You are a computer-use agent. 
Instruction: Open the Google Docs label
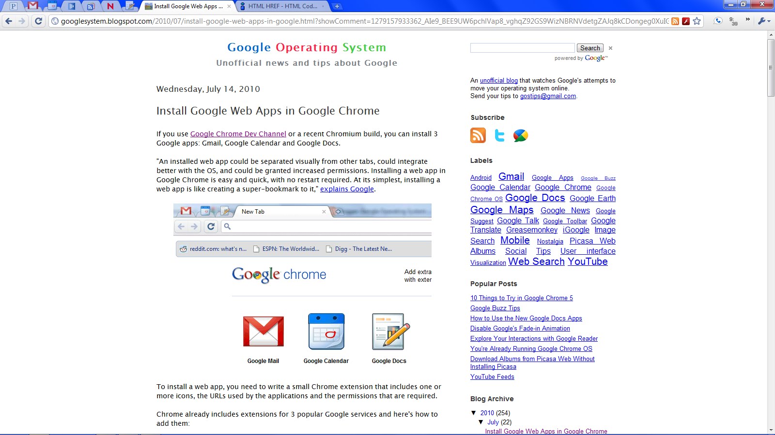[535, 198]
